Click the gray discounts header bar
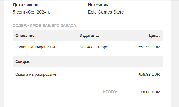 click(x=88, y=62)
